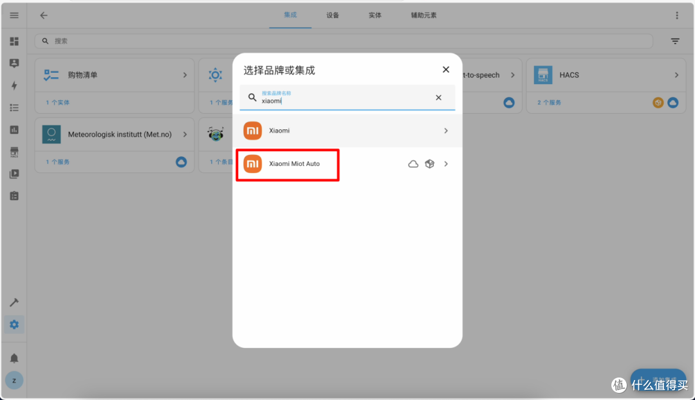
Task: Open the to-do clipboard sidebar icon
Action: (x=14, y=195)
